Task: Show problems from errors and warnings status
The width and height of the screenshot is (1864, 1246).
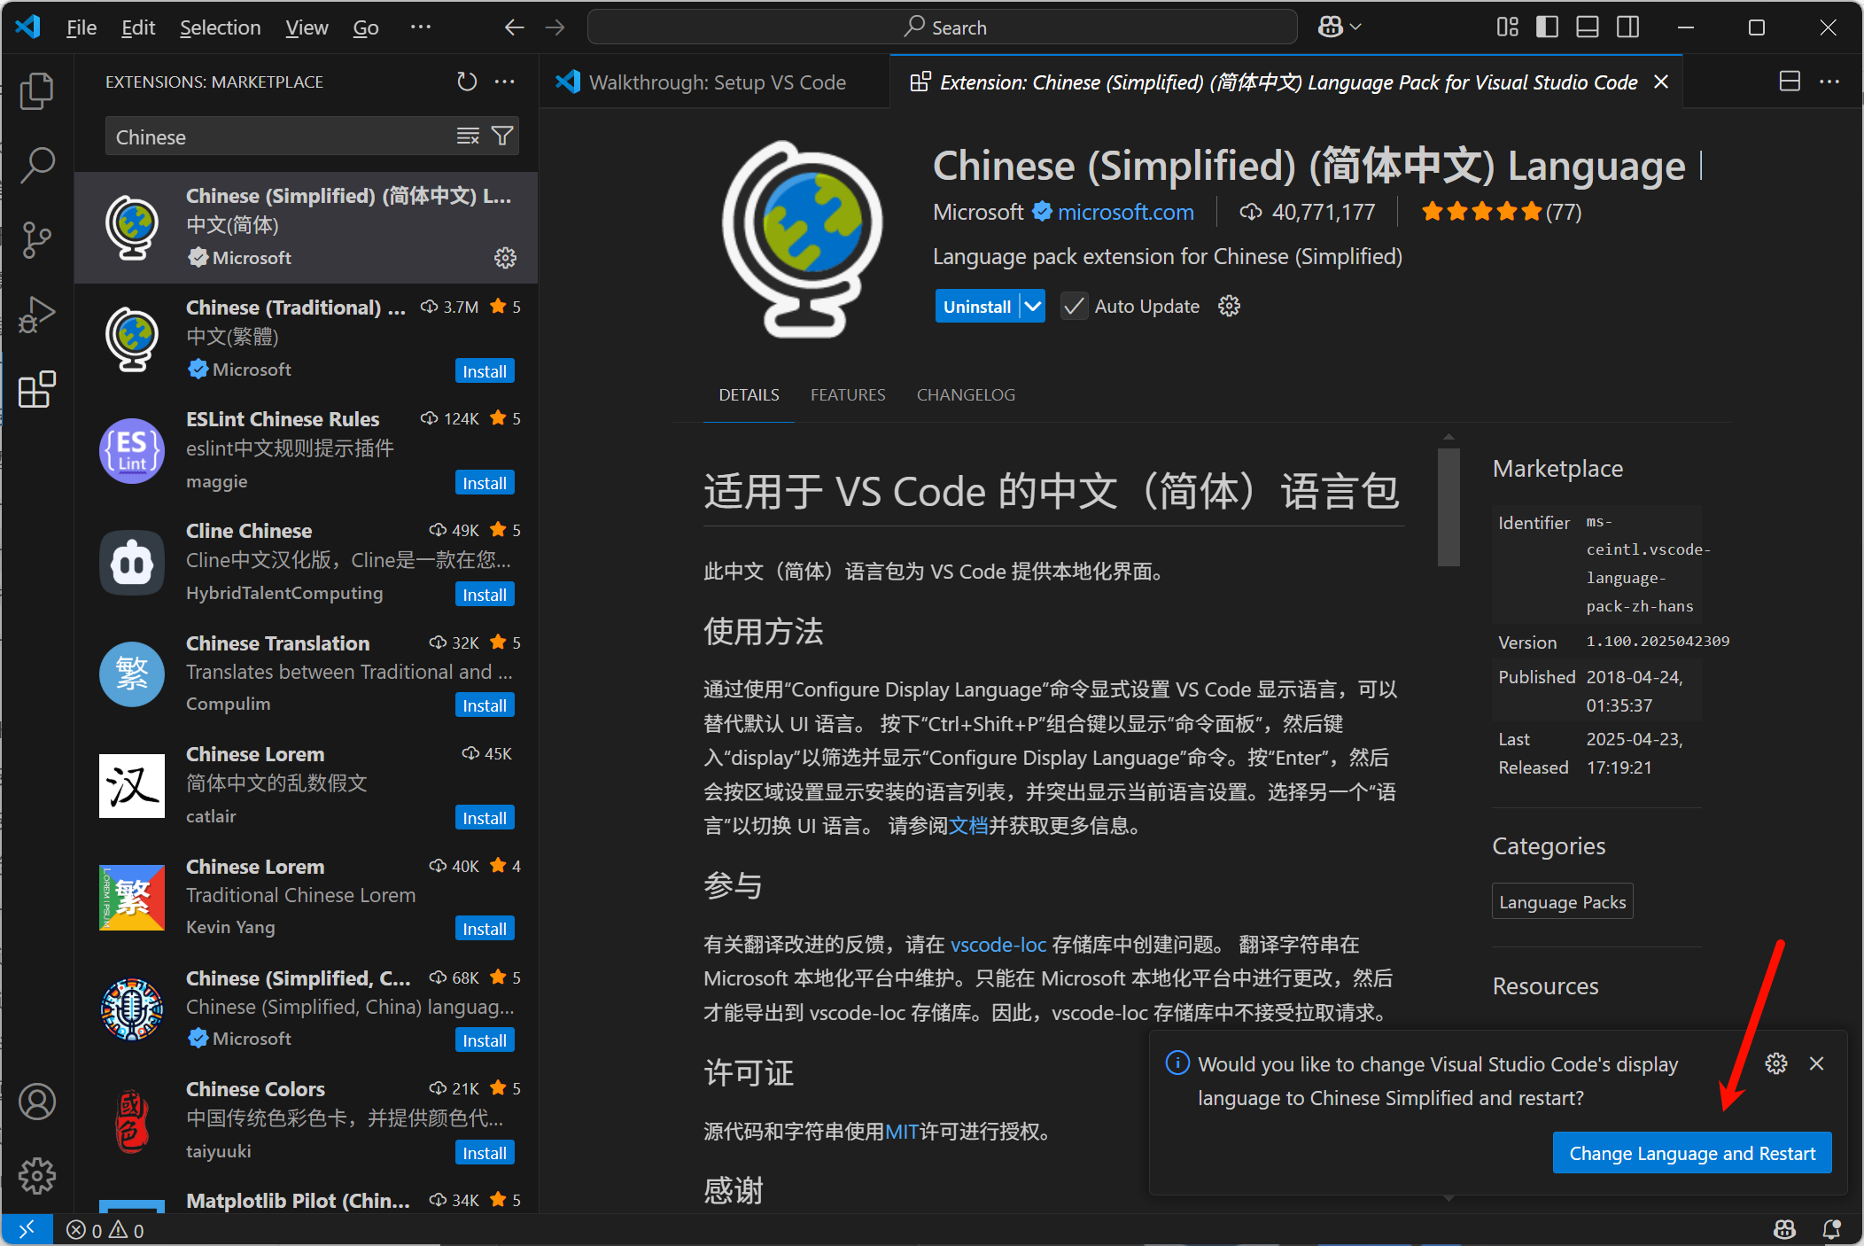Action: click(x=105, y=1230)
